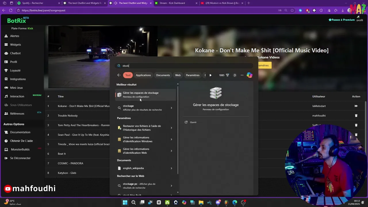Click the D account avatar in search
This screenshot has width=368, height=207.
tap(235, 75)
